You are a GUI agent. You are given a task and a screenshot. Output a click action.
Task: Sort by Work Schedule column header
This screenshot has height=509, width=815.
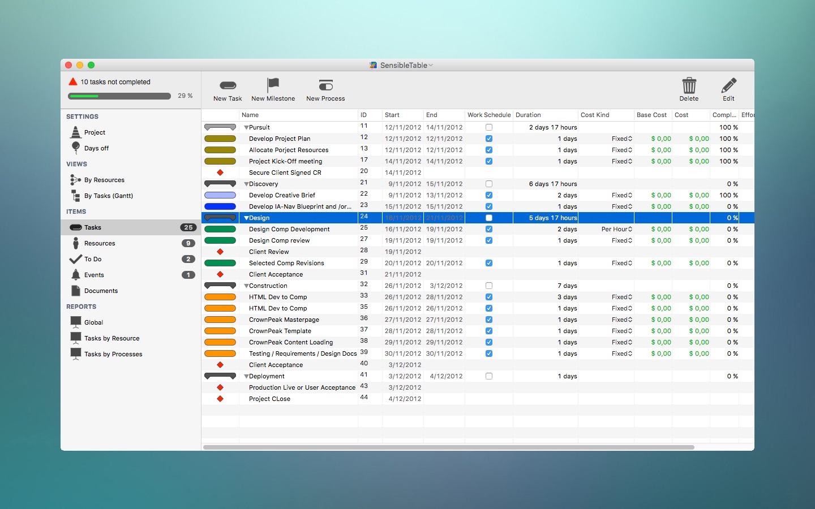(489, 115)
